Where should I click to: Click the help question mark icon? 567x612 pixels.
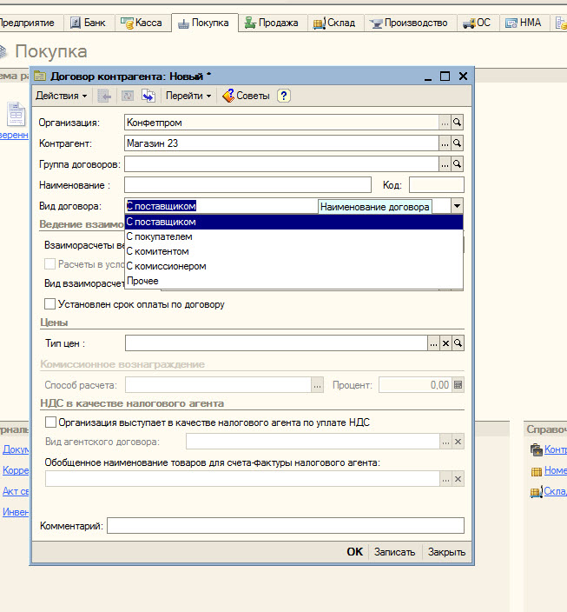tap(284, 96)
